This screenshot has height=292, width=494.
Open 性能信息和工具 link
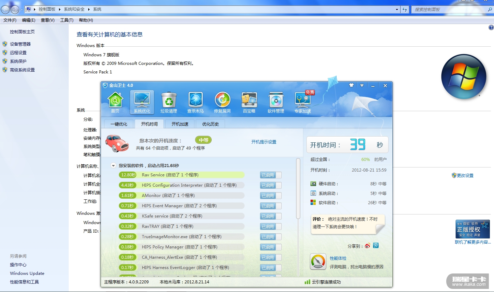[x=24, y=282]
